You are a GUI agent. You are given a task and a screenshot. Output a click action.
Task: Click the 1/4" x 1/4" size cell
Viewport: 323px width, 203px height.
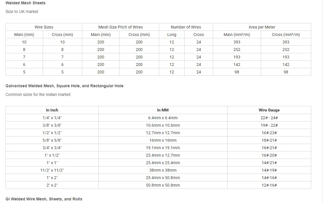click(52, 118)
